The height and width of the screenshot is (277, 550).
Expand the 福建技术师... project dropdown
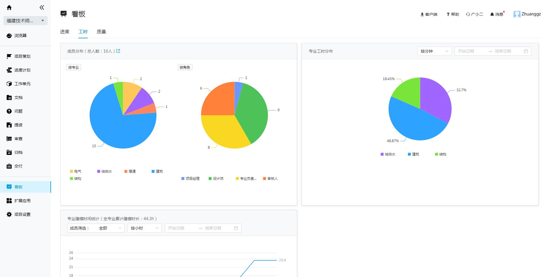click(25, 21)
